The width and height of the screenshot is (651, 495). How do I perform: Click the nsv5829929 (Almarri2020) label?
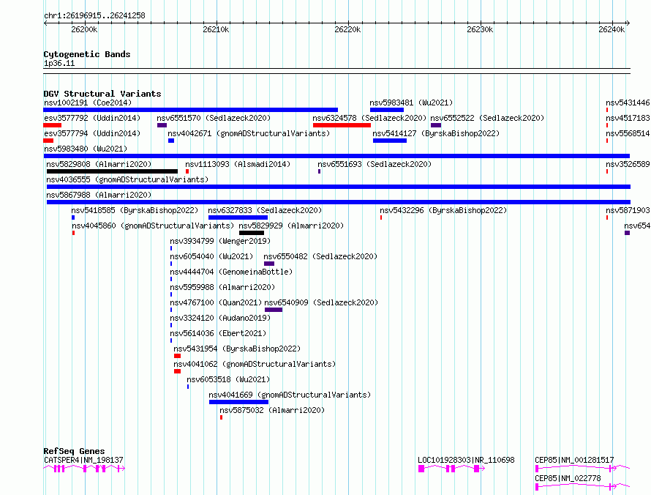tap(291, 226)
